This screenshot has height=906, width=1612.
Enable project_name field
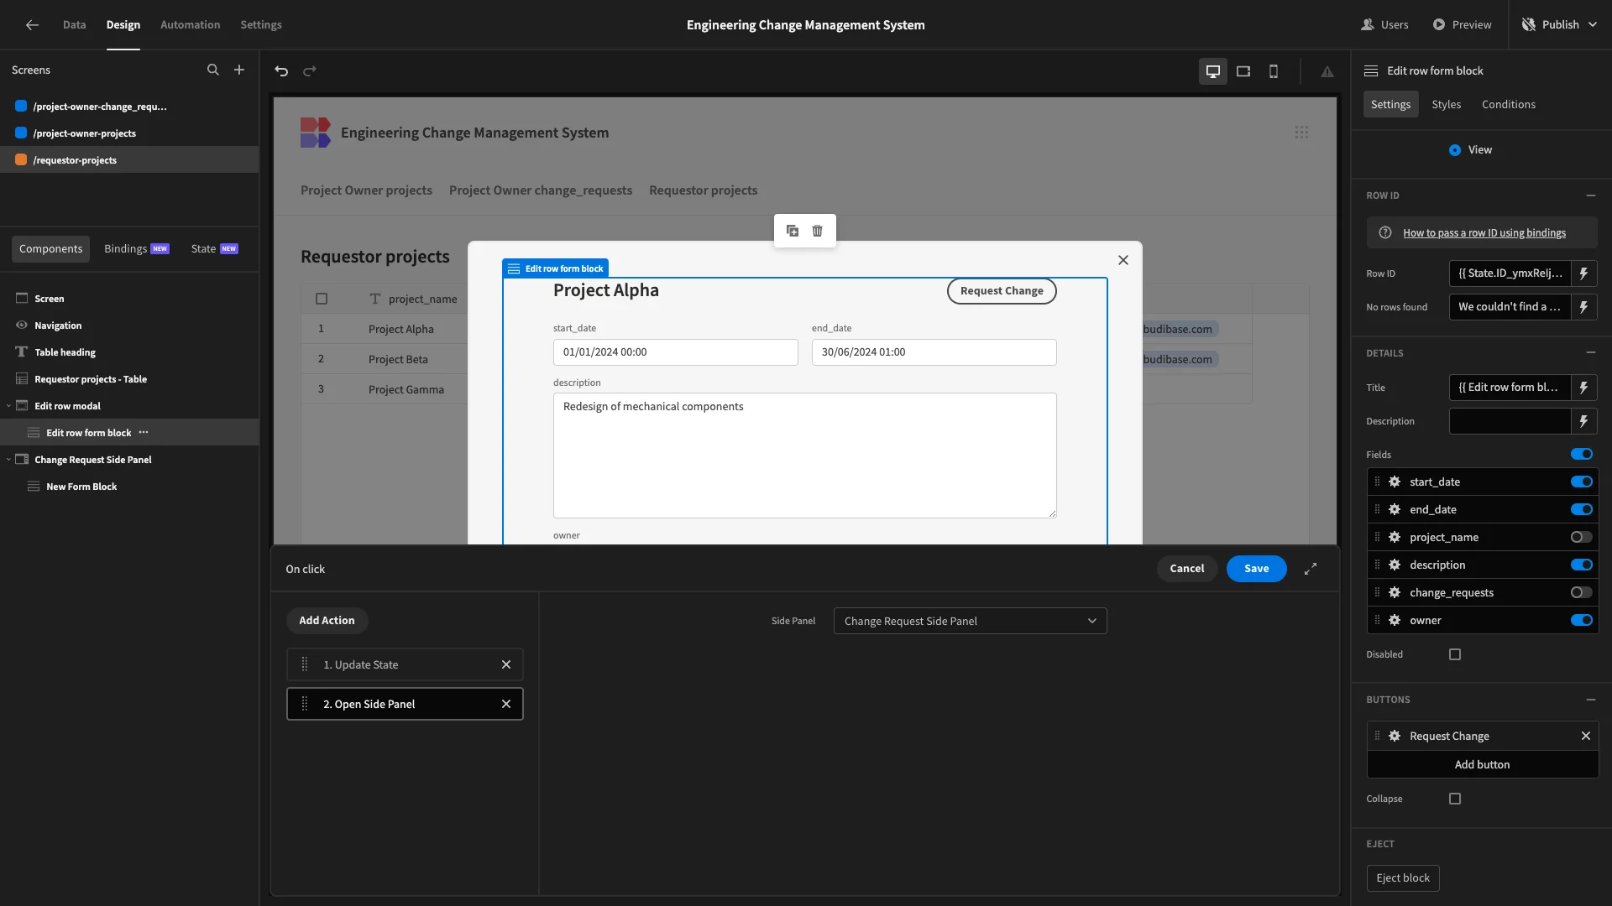click(1582, 537)
